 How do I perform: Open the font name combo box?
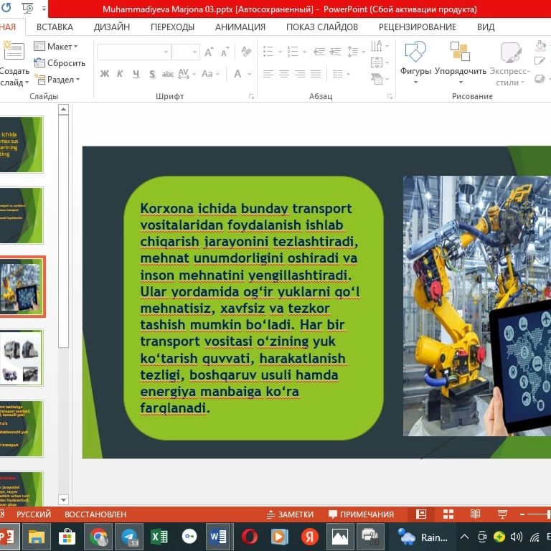coord(133,52)
